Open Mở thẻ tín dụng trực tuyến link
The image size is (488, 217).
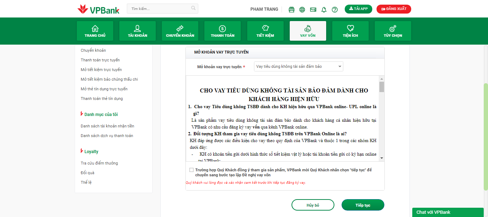pyautogui.click(x=104, y=89)
